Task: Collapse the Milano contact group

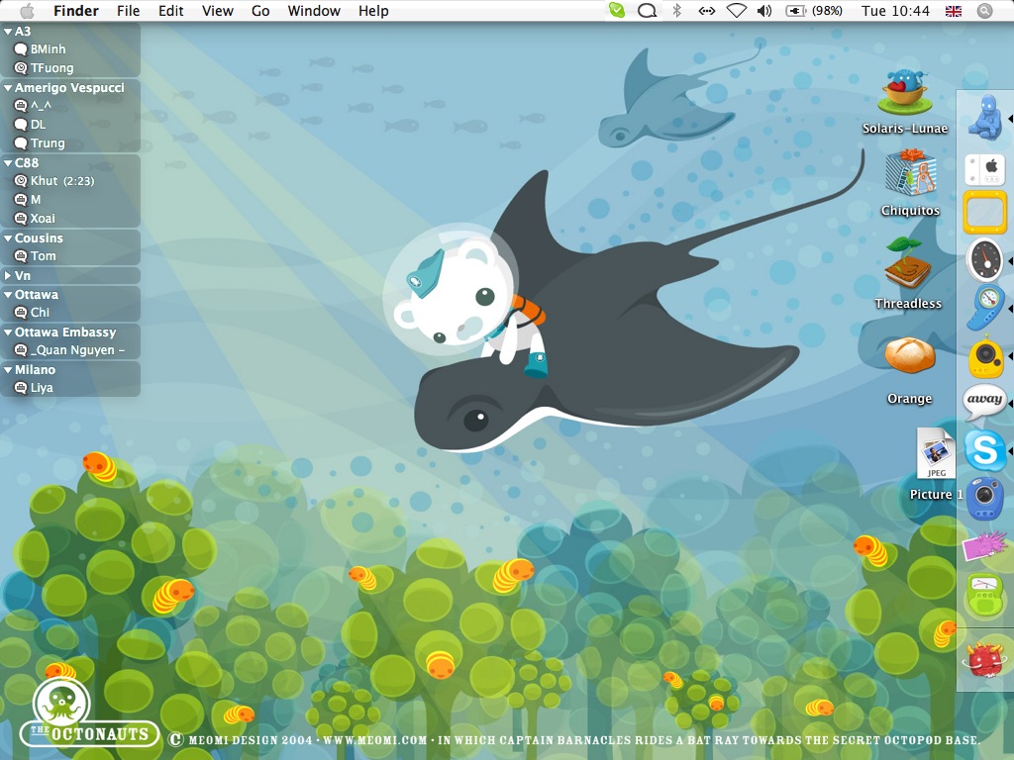Action: pos(8,370)
